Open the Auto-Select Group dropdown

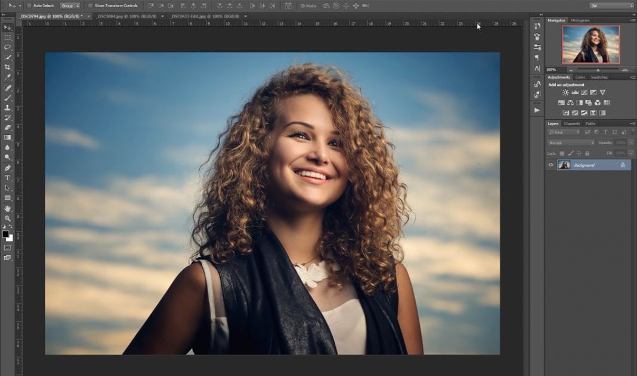(70, 5)
